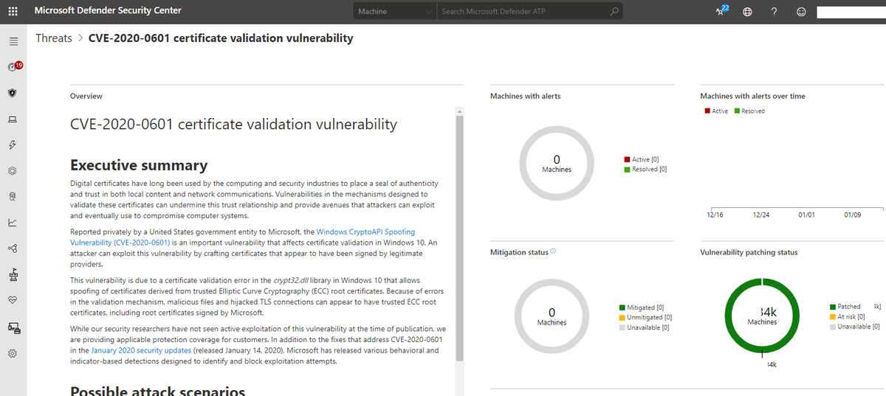This screenshot has width=886, height=396.
Task: Open Threat and Vulnerability Management icon
Action: [13, 275]
